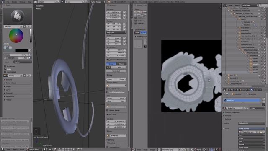Open the image editor type menu

[x=133, y=149]
